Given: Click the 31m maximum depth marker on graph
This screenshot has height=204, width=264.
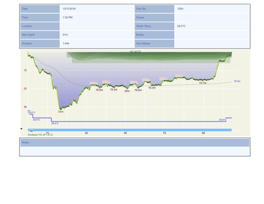Looking at the screenshot, I should tap(61, 112).
